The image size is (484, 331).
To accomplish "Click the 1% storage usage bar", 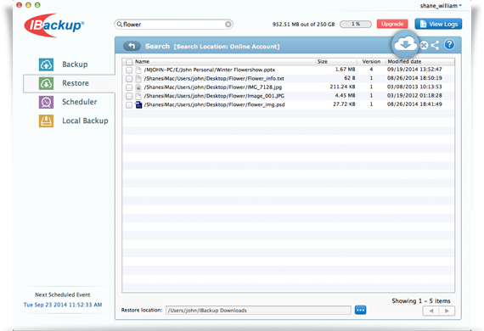I will (x=356, y=24).
